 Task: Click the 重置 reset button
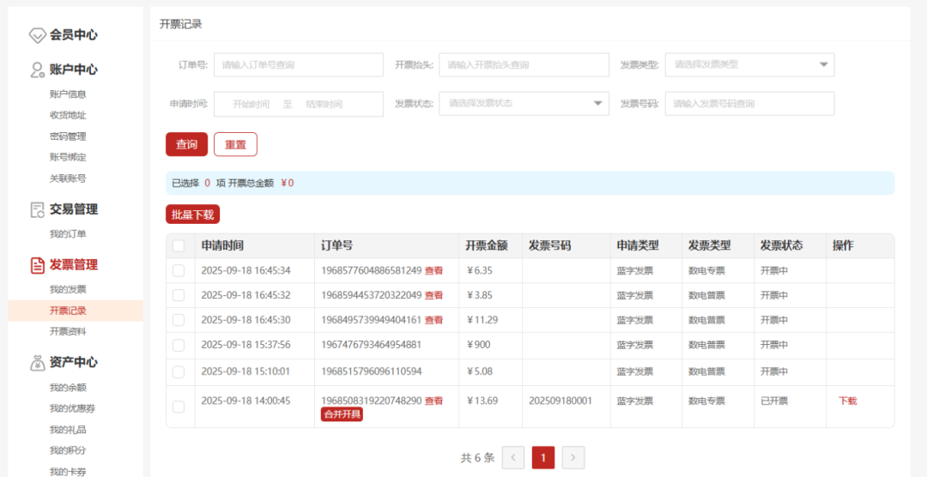235,144
